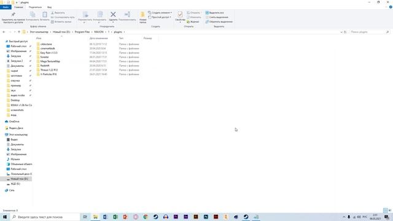Switch to the Share ribbon tab
This screenshot has height=221, width=393.
click(x=35, y=7)
